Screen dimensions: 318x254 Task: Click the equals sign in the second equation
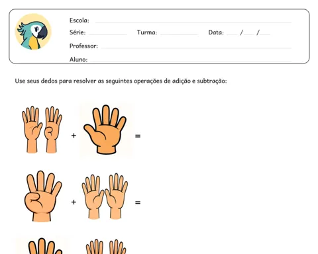[138, 202]
